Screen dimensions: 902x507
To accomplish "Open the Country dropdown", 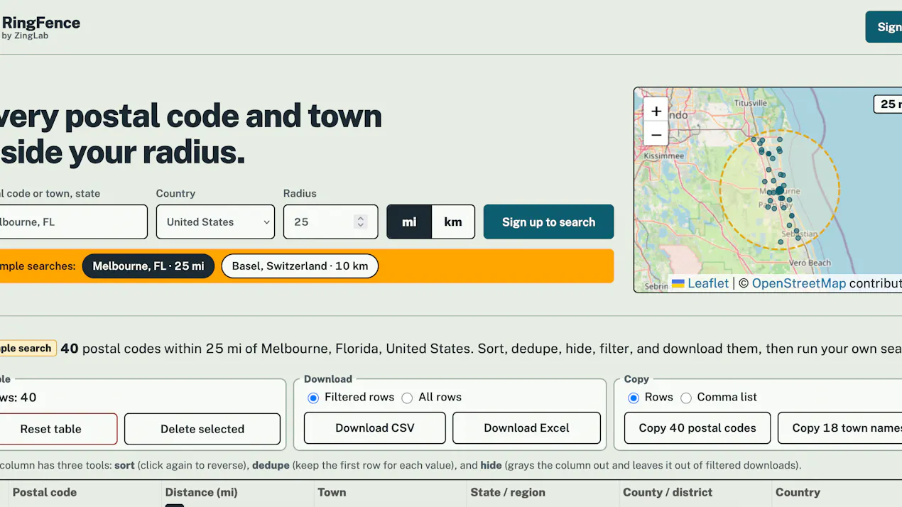I will click(x=215, y=222).
